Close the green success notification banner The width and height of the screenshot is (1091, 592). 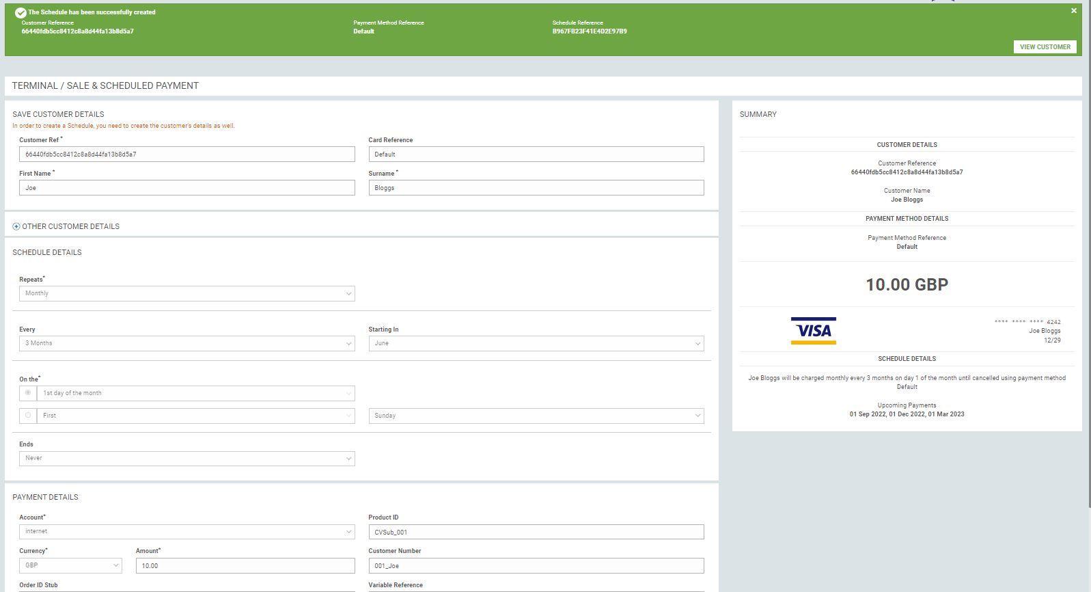click(1073, 11)
